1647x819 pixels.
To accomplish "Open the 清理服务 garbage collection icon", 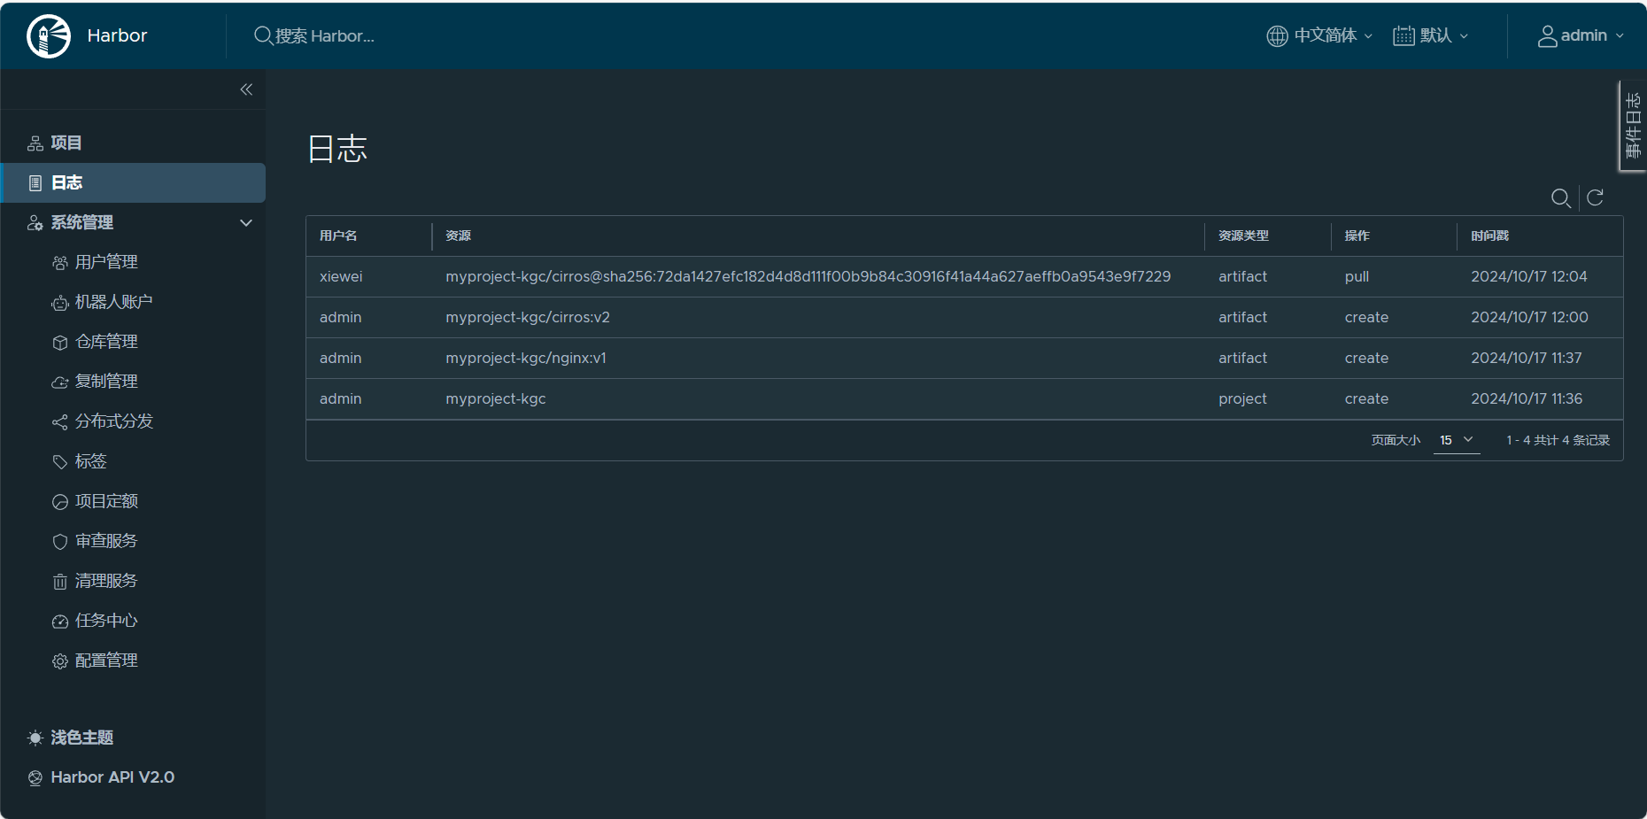I will (60, 580).
